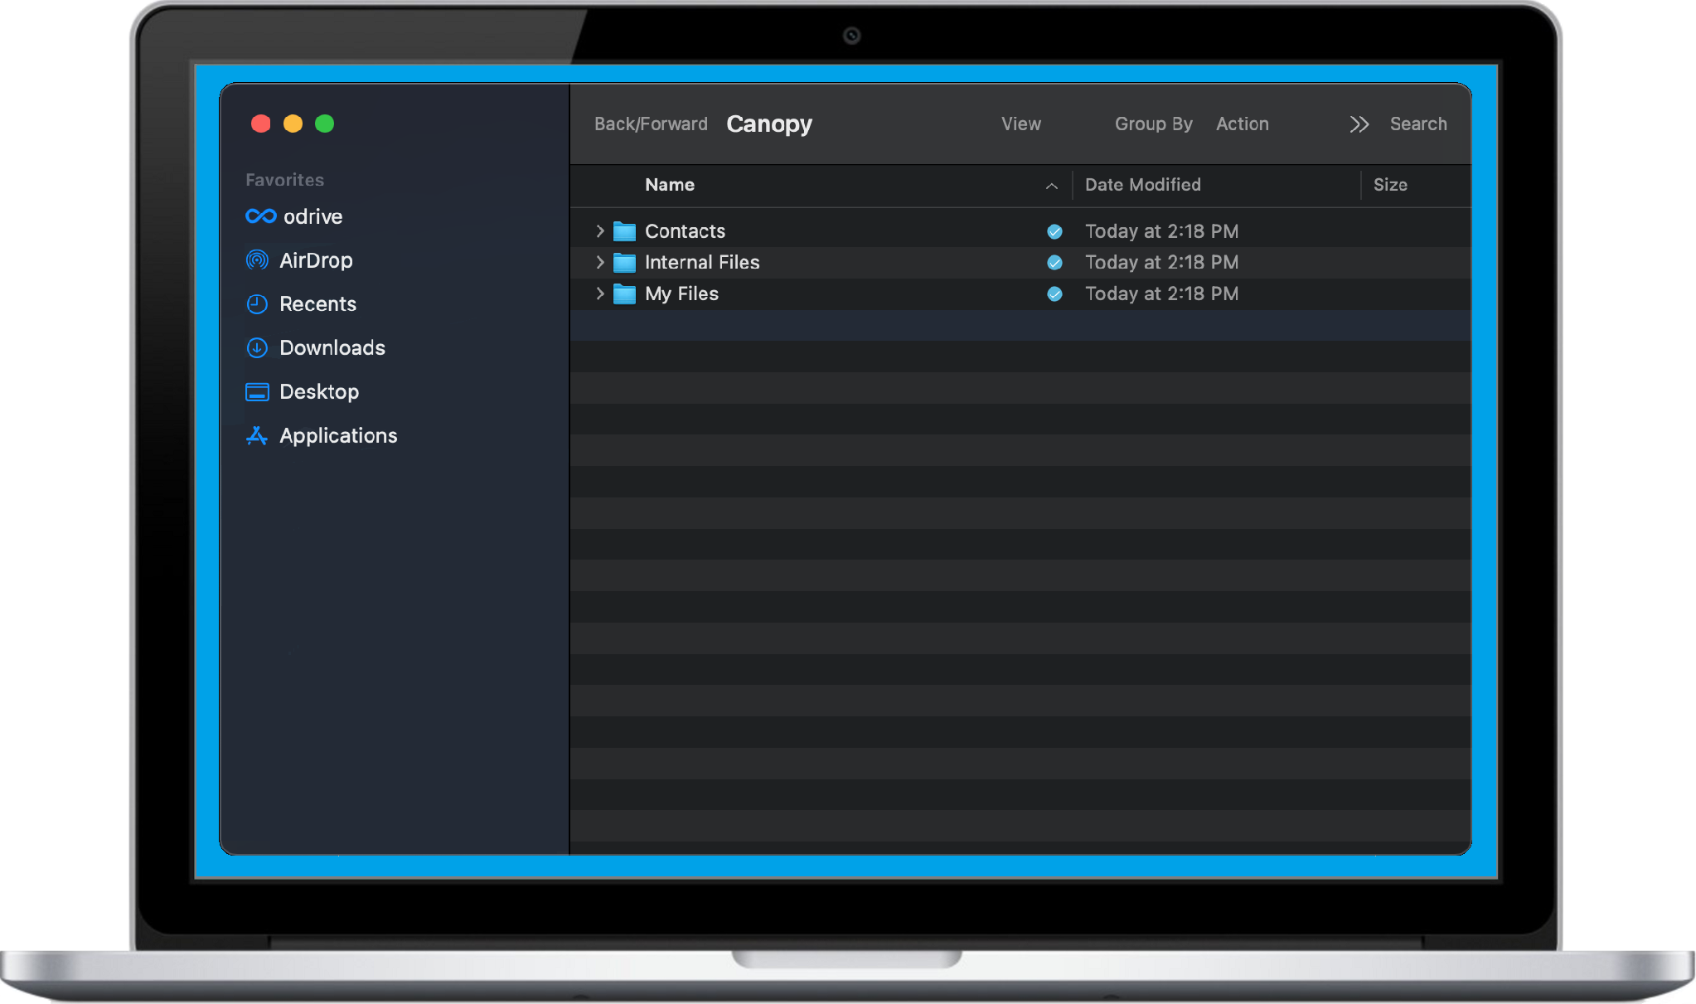Image resolution: width=1696 pixels, height=1004 pixels.
Task: Open AirDrop via its sidebar icon
Action: [x=257, y=260]
